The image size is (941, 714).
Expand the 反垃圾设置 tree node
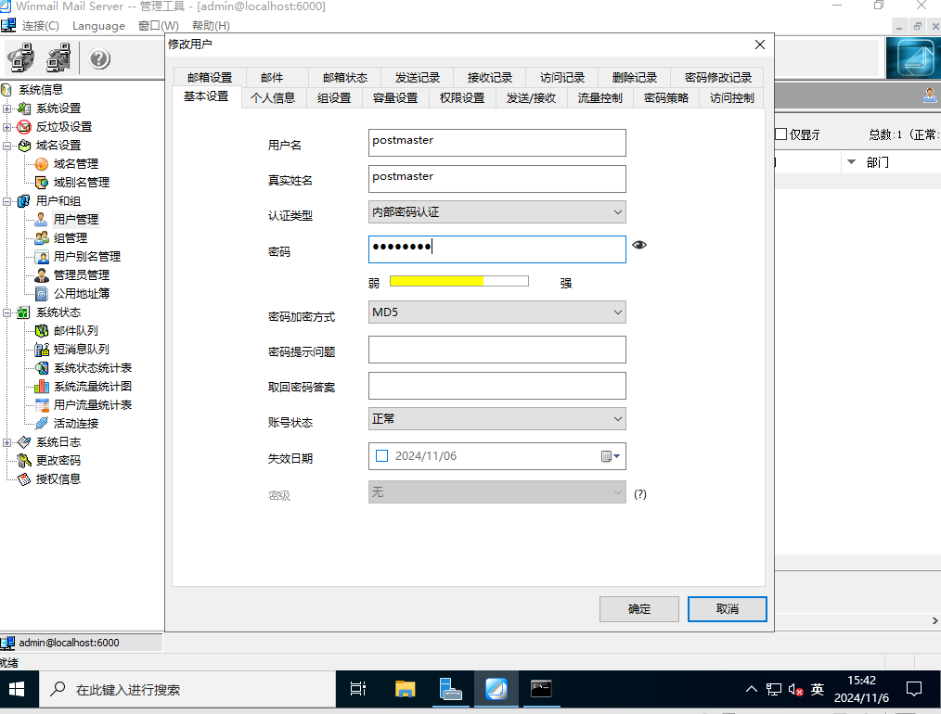click(x=7, y=127)
